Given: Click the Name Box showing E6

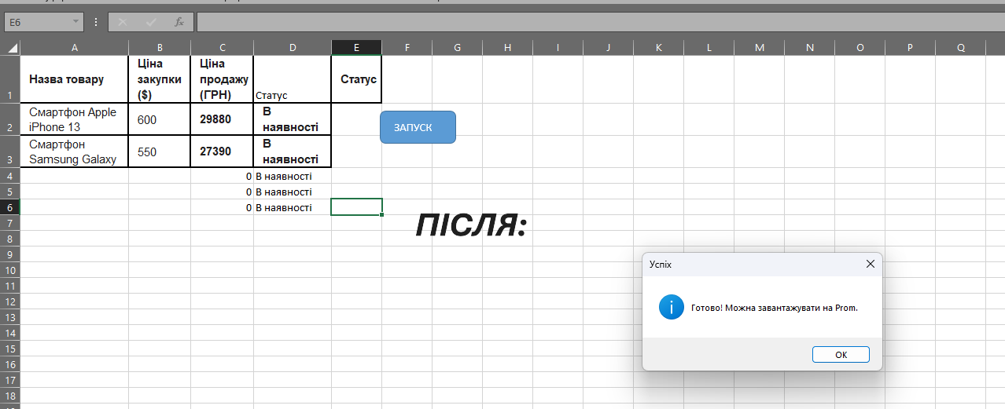Looking at the screenshot, I should point(36,22).
